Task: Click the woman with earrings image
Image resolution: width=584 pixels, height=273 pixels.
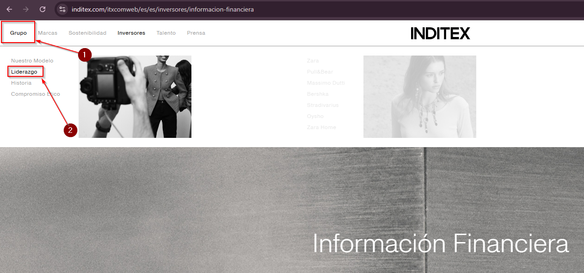Action: point(419,97)
